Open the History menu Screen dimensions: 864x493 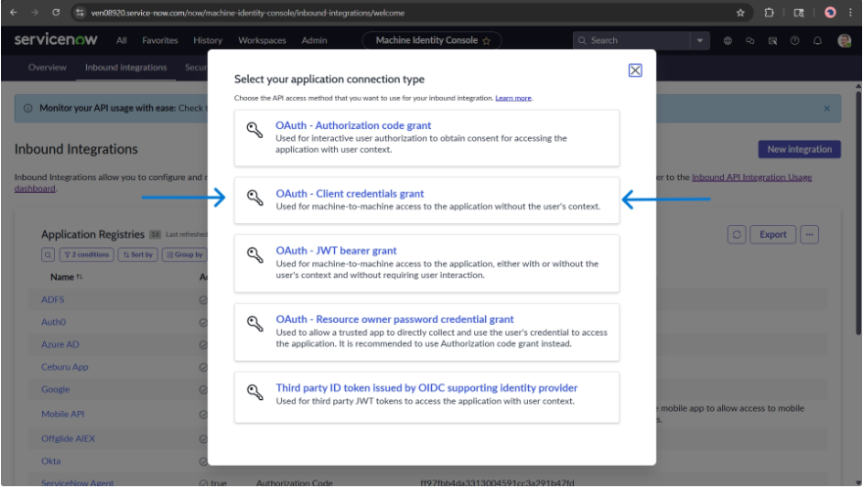pos(208,40)
